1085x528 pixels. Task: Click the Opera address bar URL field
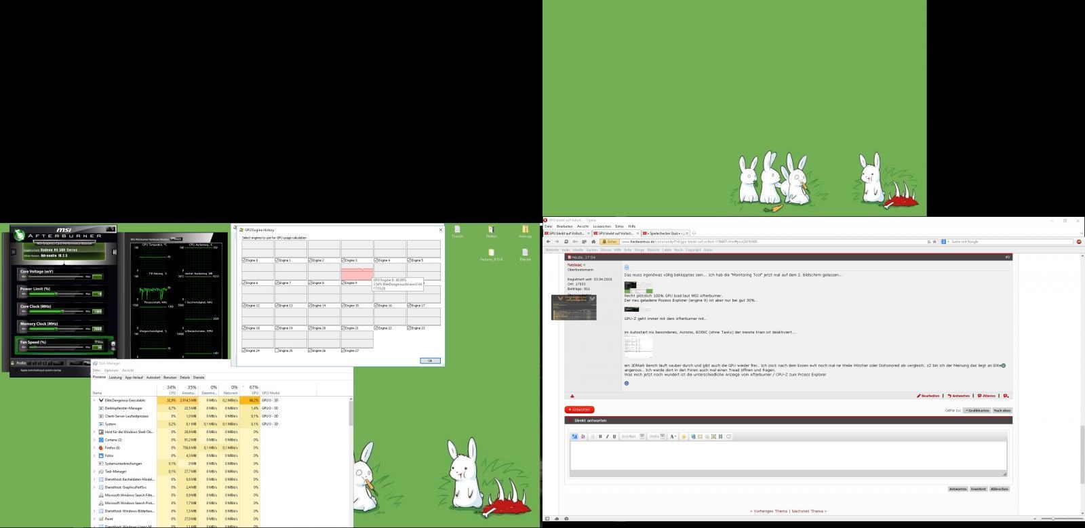(x=773, y=241)
